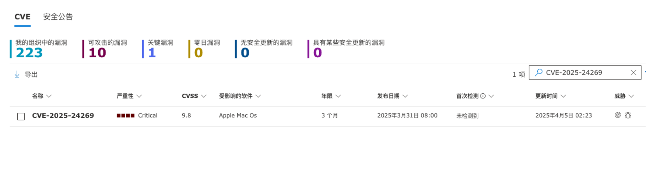Click the 关键漏洞 count card
Viewport: 646px width, 177px height.
click(x=158, y=49)
